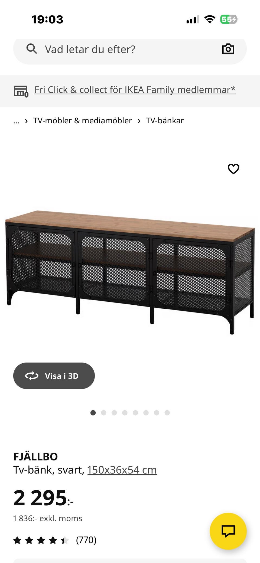The width and height of the screenshot is (260, 563).
Task: Add FJÄLLBO to favorites with heart icon
Action: click(233, 169)
